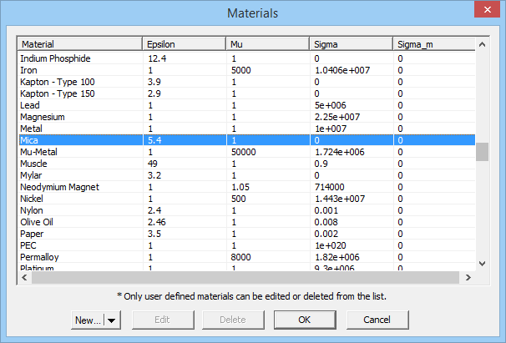Open the New button dropdown arrow
Screen dimensions: 506x343
click(x=112, y=320)
